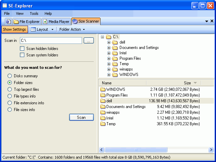Open the Layout dropdown arrow
Screen dimensions: 216x162
[x=53, y=29]
